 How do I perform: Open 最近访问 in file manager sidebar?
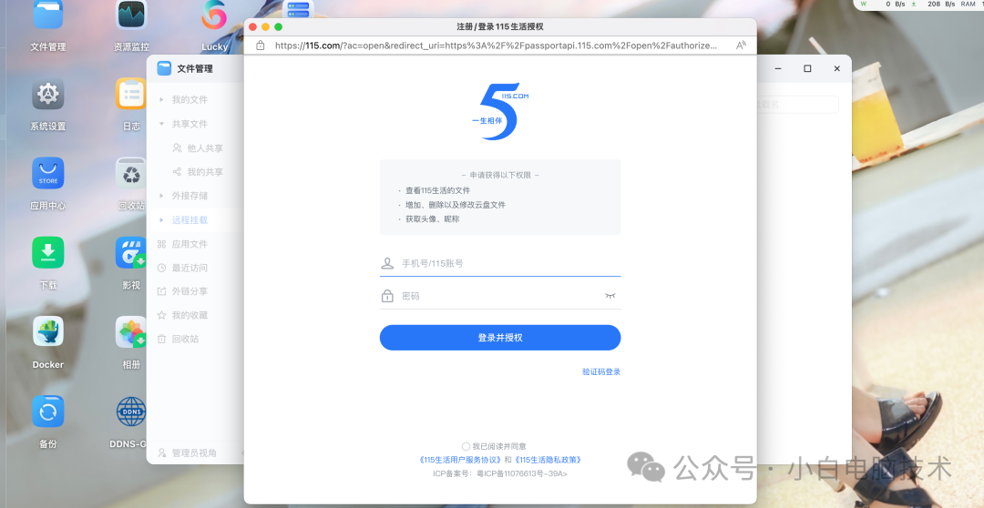182,268
